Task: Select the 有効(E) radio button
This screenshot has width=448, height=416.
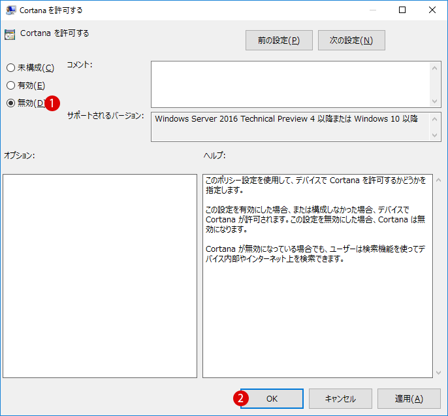Action: (x=11, y=85)
